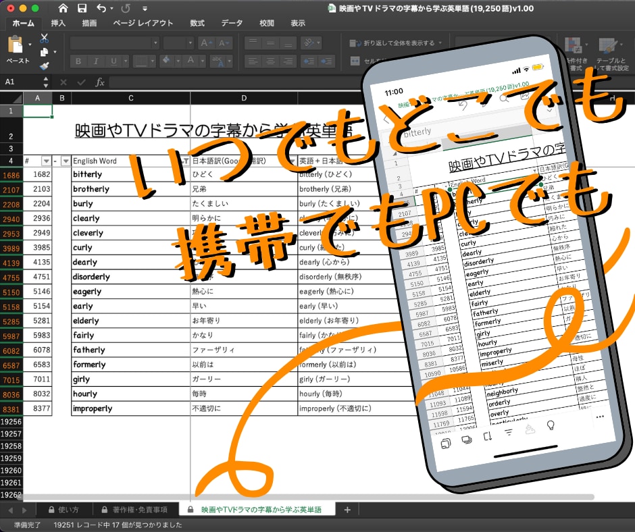Viewport: 635px width, 532px height.
Task: Click the Align Right icon
Action: point(288,61)
